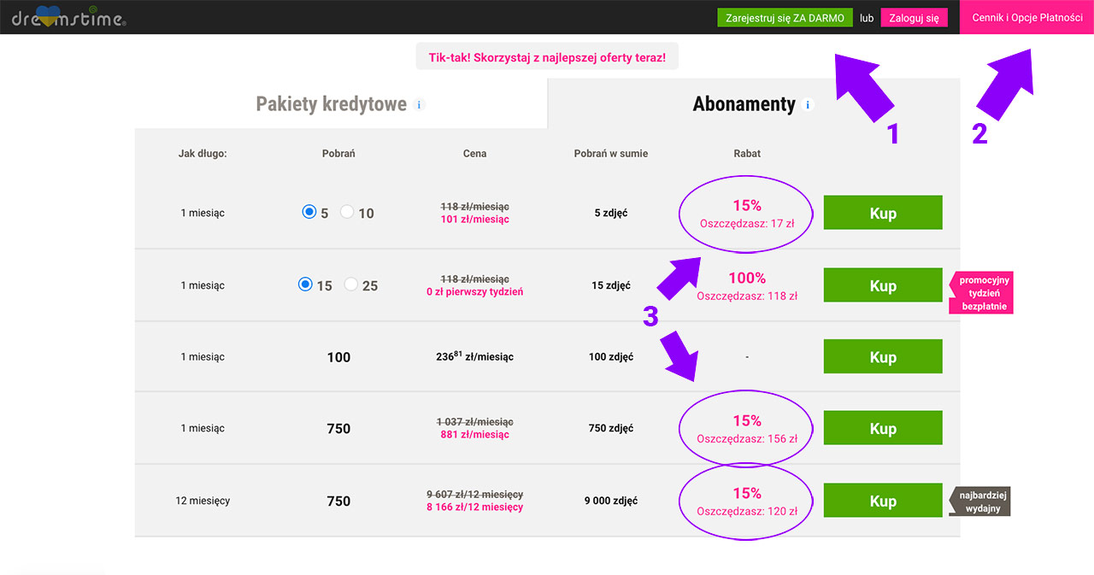
Task: Buy the 12 miesięcy 750 plan
Action: (x=882, y=501)
